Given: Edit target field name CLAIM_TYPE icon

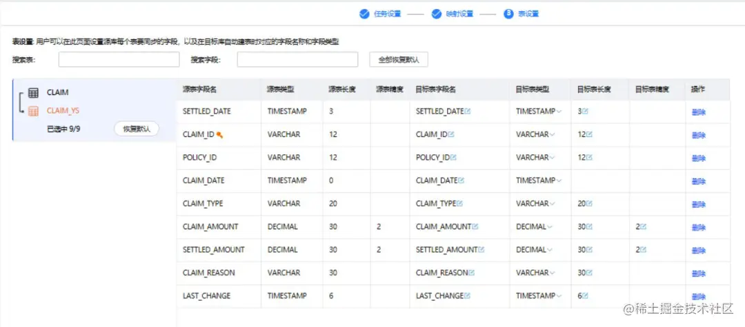Looking at the screenshot, I should click(459, 204).
